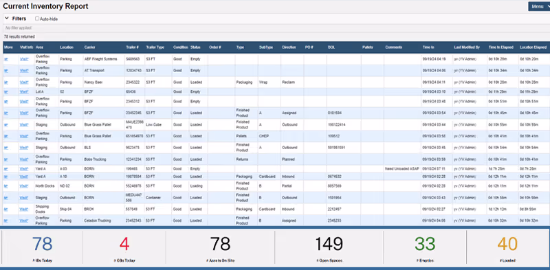Select the # Loaded tile showing 40
Image resolution: width=550 pixels, height=270 pixels.
pyautogui.click(x=507, y=248)
